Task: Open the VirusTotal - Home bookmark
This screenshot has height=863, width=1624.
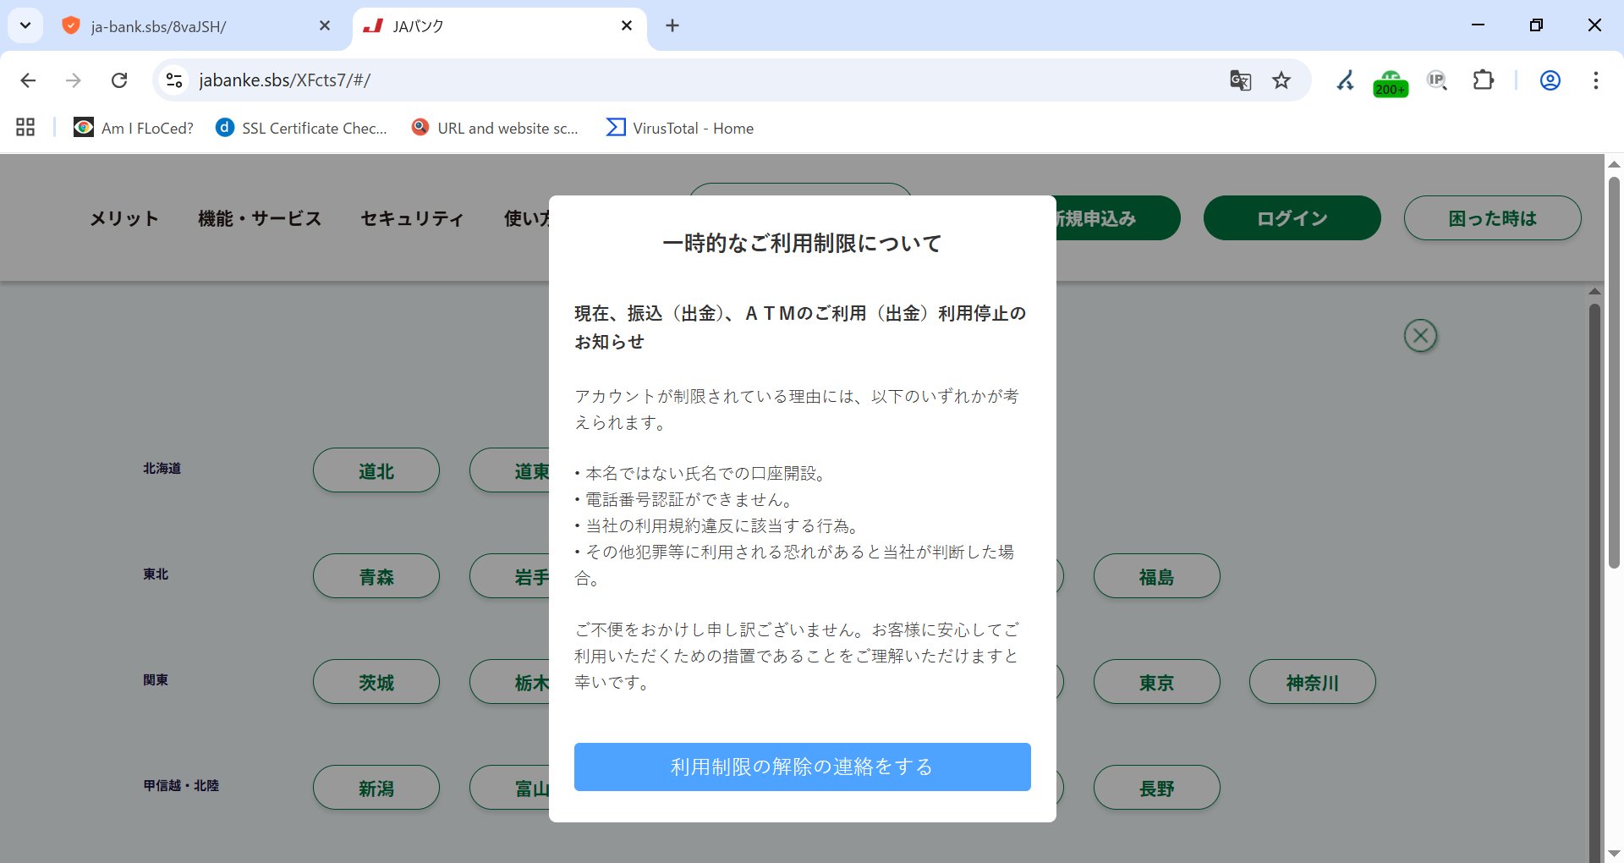Action: pos(680,128)
